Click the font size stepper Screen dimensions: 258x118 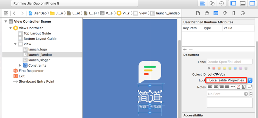coord(251,94)
